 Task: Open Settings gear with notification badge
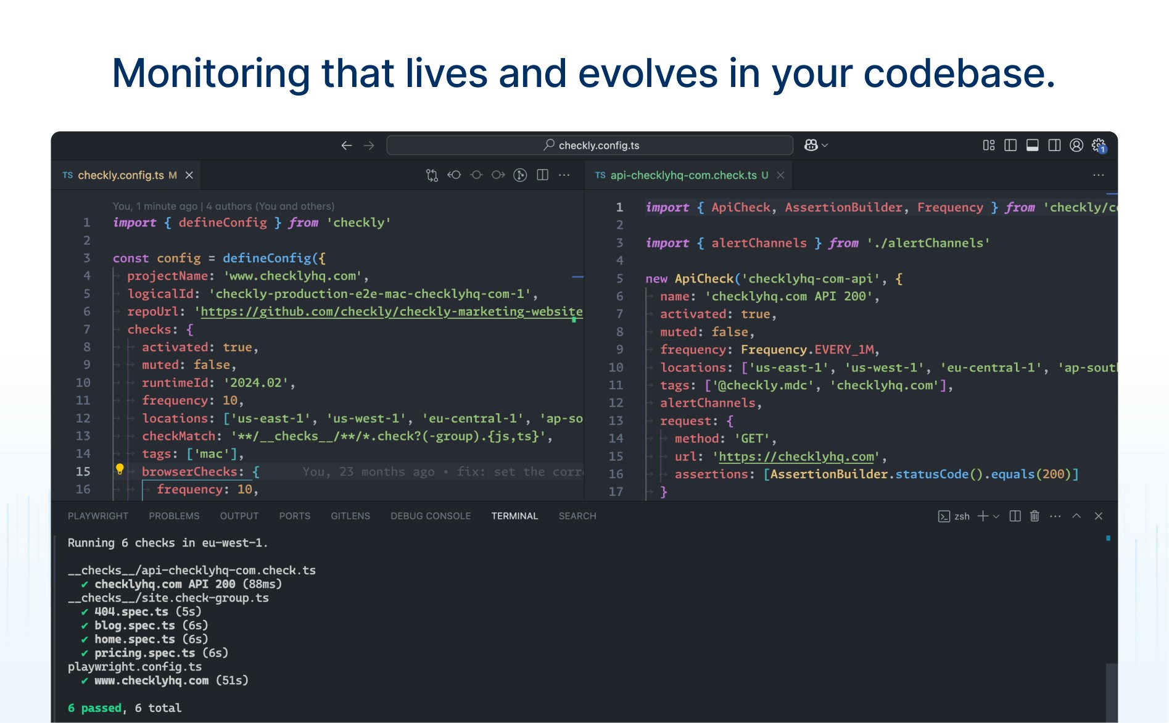(x=1097, y=144)
